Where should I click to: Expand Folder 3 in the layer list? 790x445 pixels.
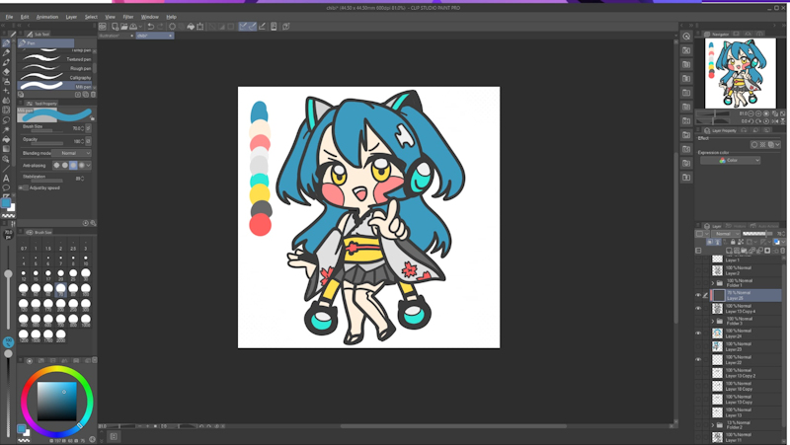713,322
